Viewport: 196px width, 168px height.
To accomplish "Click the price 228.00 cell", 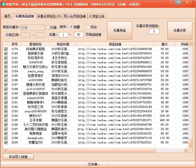I will coord(164,116).
